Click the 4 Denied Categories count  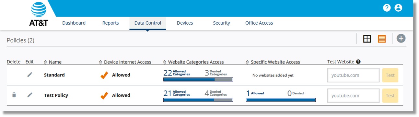(216, 93)
